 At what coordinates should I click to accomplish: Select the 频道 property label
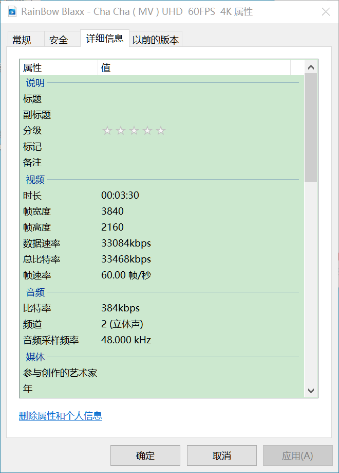pyautogui.click(x=32, y=324)
